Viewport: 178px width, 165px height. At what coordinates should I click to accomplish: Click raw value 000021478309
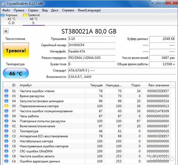[x=158, y=111]
